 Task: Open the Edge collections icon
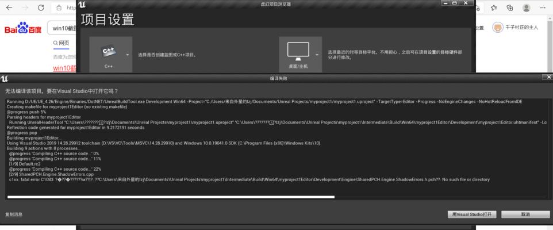[510, 7]
